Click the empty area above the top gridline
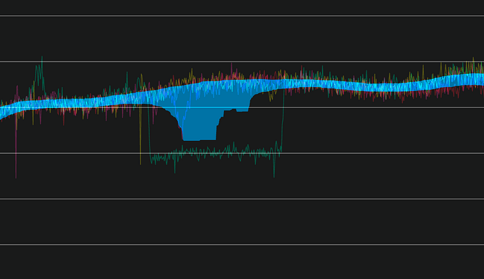 point(242,7)
